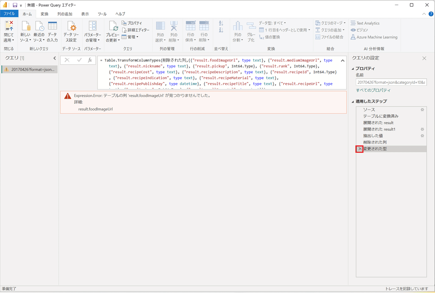Switch to the 表示 tab

(x=85, y=14)
